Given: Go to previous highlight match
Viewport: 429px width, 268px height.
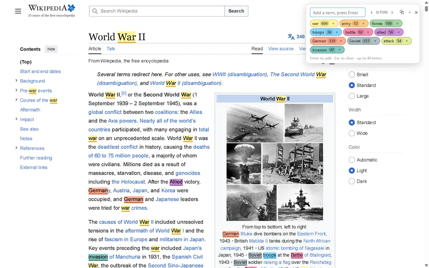Looking at the screenshot, I should (x=371, y=12).
